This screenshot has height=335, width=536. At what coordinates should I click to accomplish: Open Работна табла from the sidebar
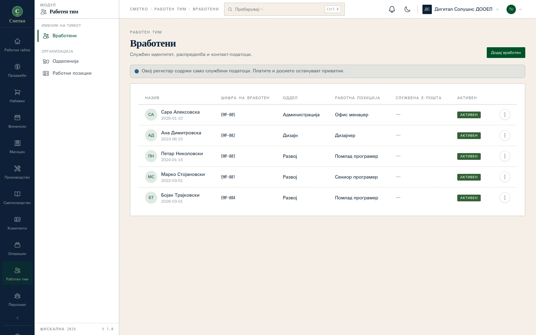[x=17, y=45]
